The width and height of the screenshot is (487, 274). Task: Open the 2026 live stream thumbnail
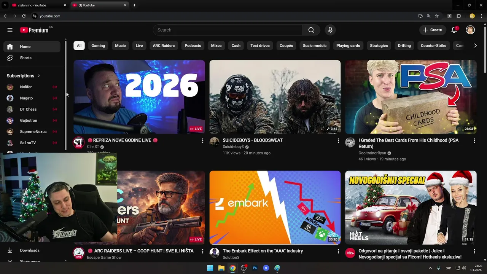[139, 97]
